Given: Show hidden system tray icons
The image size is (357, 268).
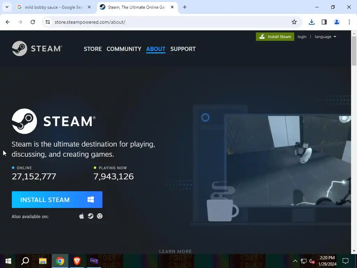Looking at the screenshot, I should click(295, 261).
